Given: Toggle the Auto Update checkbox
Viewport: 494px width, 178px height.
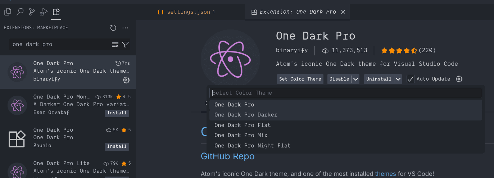Looking at the screenshot, I should tap(411, 79).
